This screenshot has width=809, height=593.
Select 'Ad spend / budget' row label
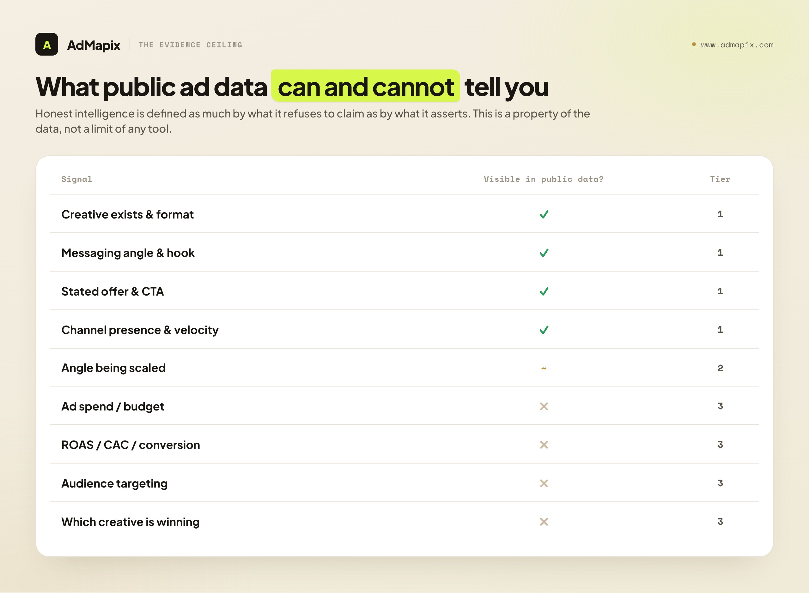pyautogui.click(x=113, y=407)
